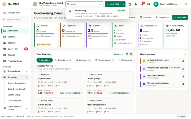191x119 pixels.
Task: Open the apps grid menu icon
Action: point(186,4)
